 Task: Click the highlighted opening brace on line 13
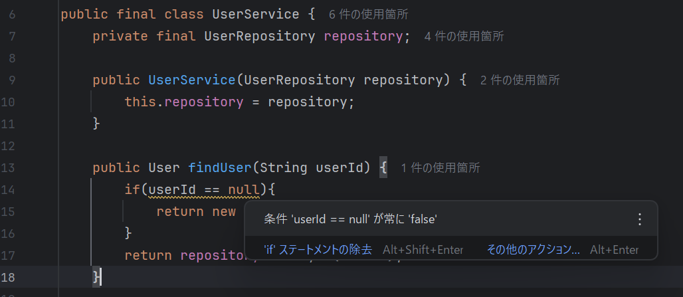tap(383, 167)
